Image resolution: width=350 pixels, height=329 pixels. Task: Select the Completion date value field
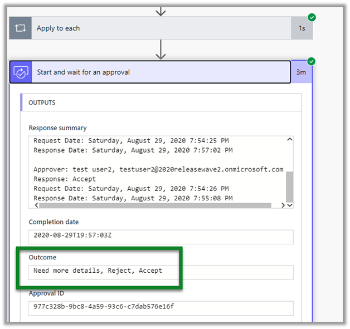pyautogui.click(x=161, y=236)
